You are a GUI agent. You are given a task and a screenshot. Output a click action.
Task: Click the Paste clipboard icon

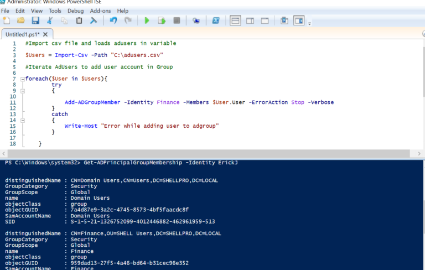[x=79, y=20]
